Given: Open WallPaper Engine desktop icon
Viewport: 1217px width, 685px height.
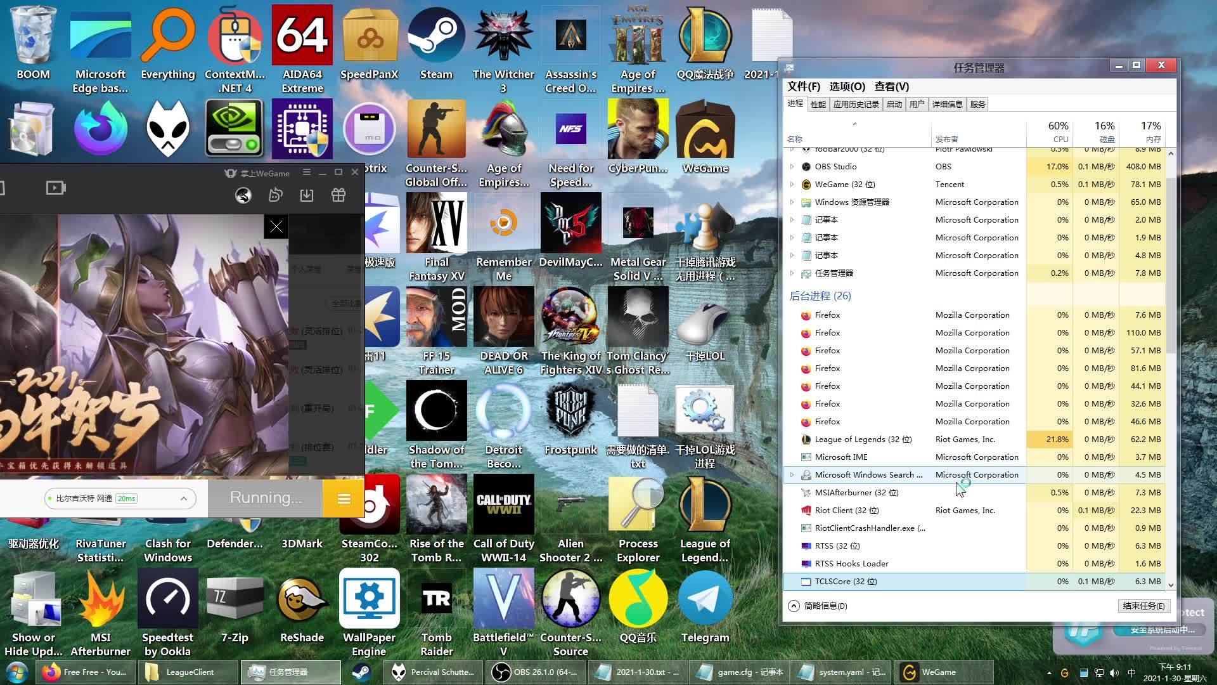Looking at the screenshot, I should pos(369,613).
